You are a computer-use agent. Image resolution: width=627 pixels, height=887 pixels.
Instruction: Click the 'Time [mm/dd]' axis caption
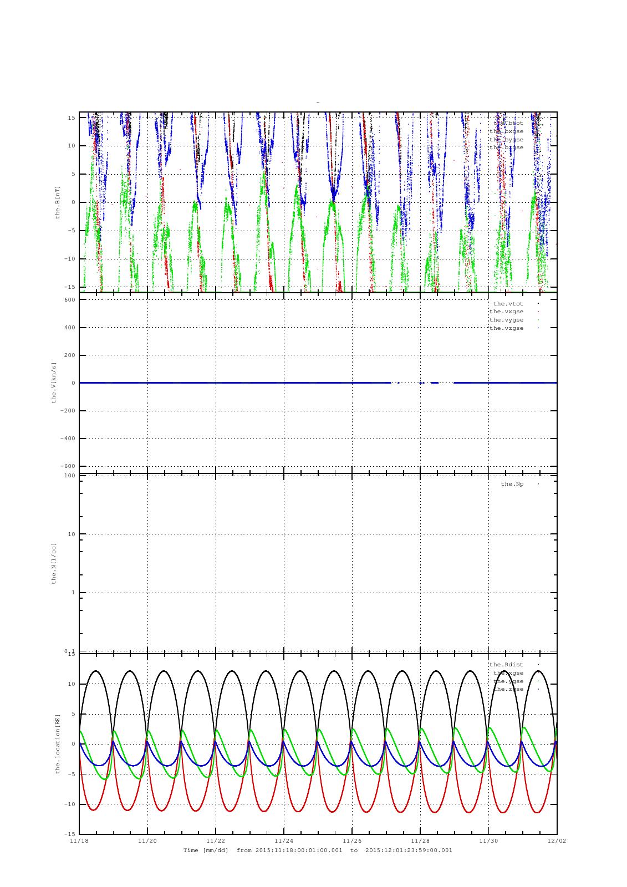click(206, 850)
